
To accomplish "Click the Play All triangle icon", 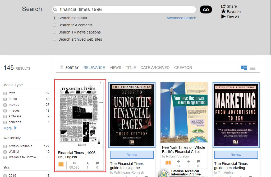I will click(x=223, y=17).
